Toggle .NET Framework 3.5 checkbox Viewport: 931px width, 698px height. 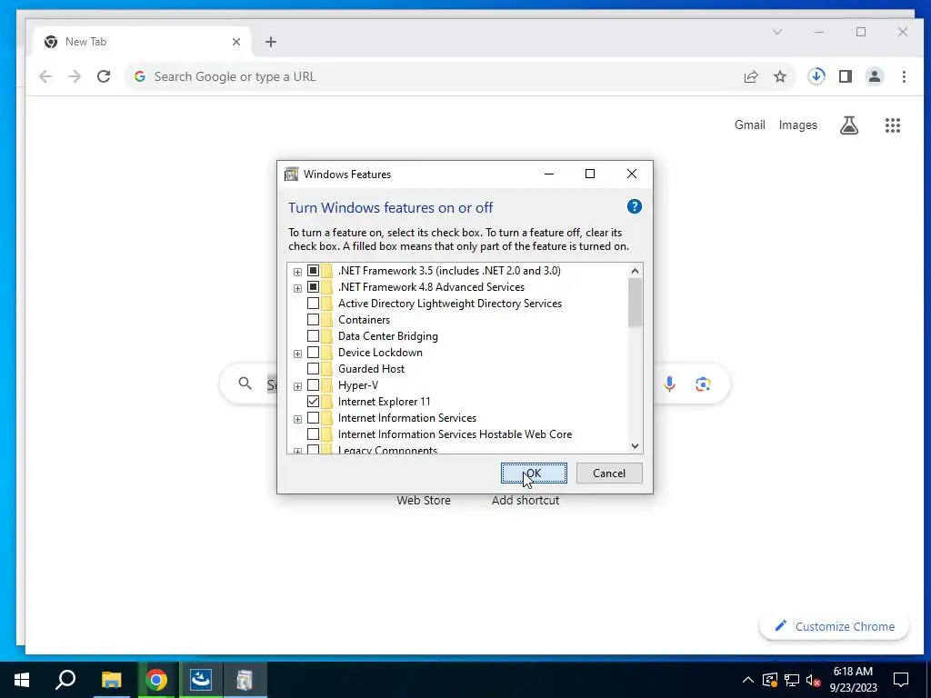coord(313,271)
